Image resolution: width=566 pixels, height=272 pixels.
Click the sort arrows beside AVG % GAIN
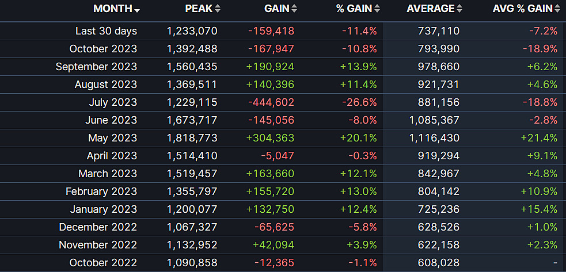[557, 9]
